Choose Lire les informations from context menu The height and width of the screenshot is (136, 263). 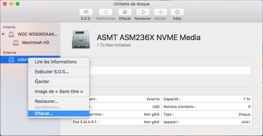click(x=59, y=62)
